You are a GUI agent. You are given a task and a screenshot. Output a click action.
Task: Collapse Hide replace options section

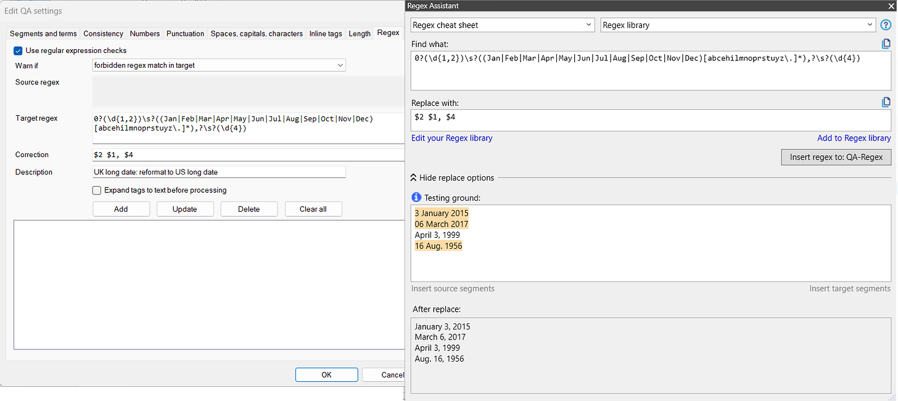pyautogui.click(x=453, y=177)
